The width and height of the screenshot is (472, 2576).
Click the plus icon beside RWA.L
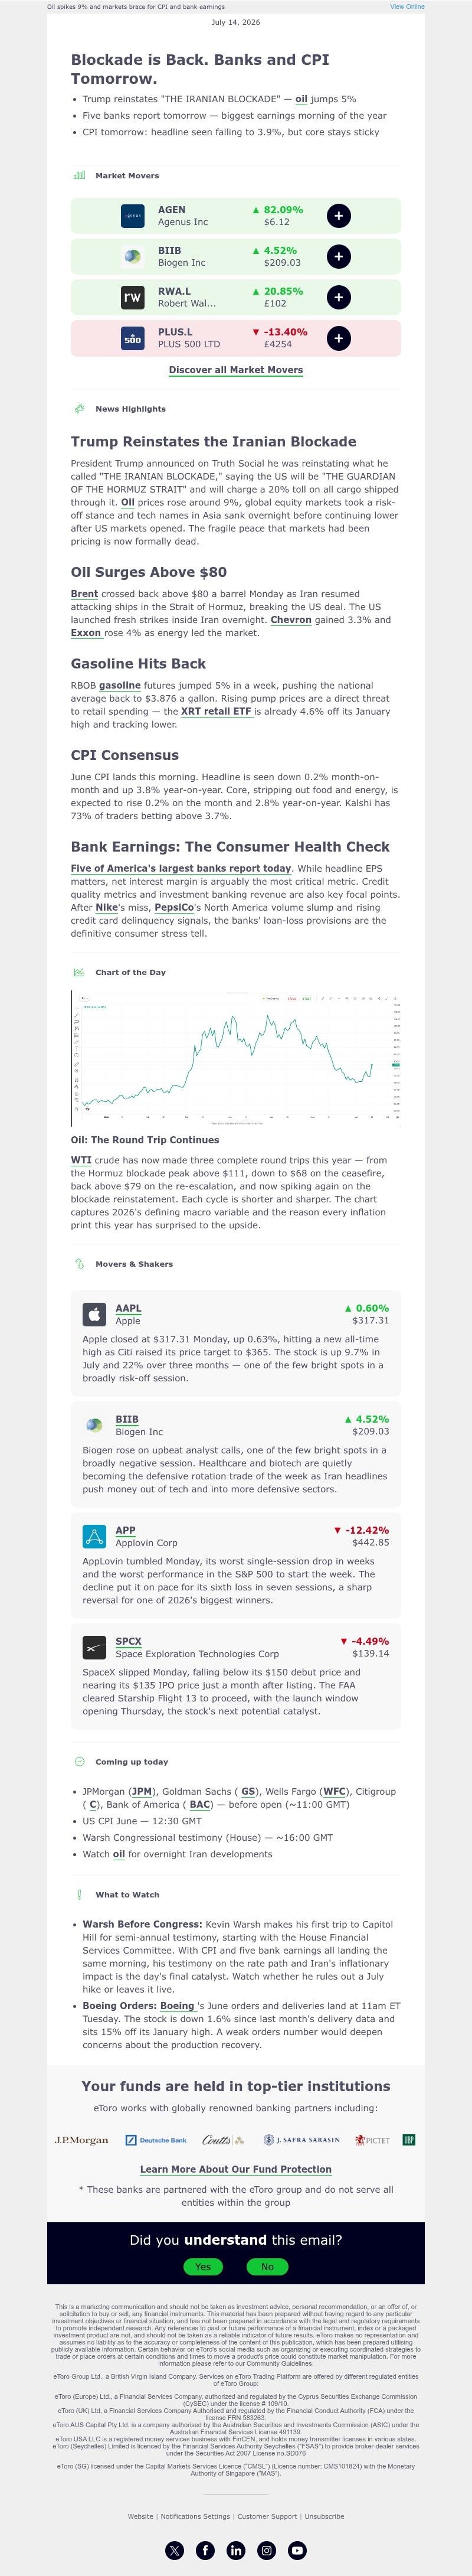point(338,297)
